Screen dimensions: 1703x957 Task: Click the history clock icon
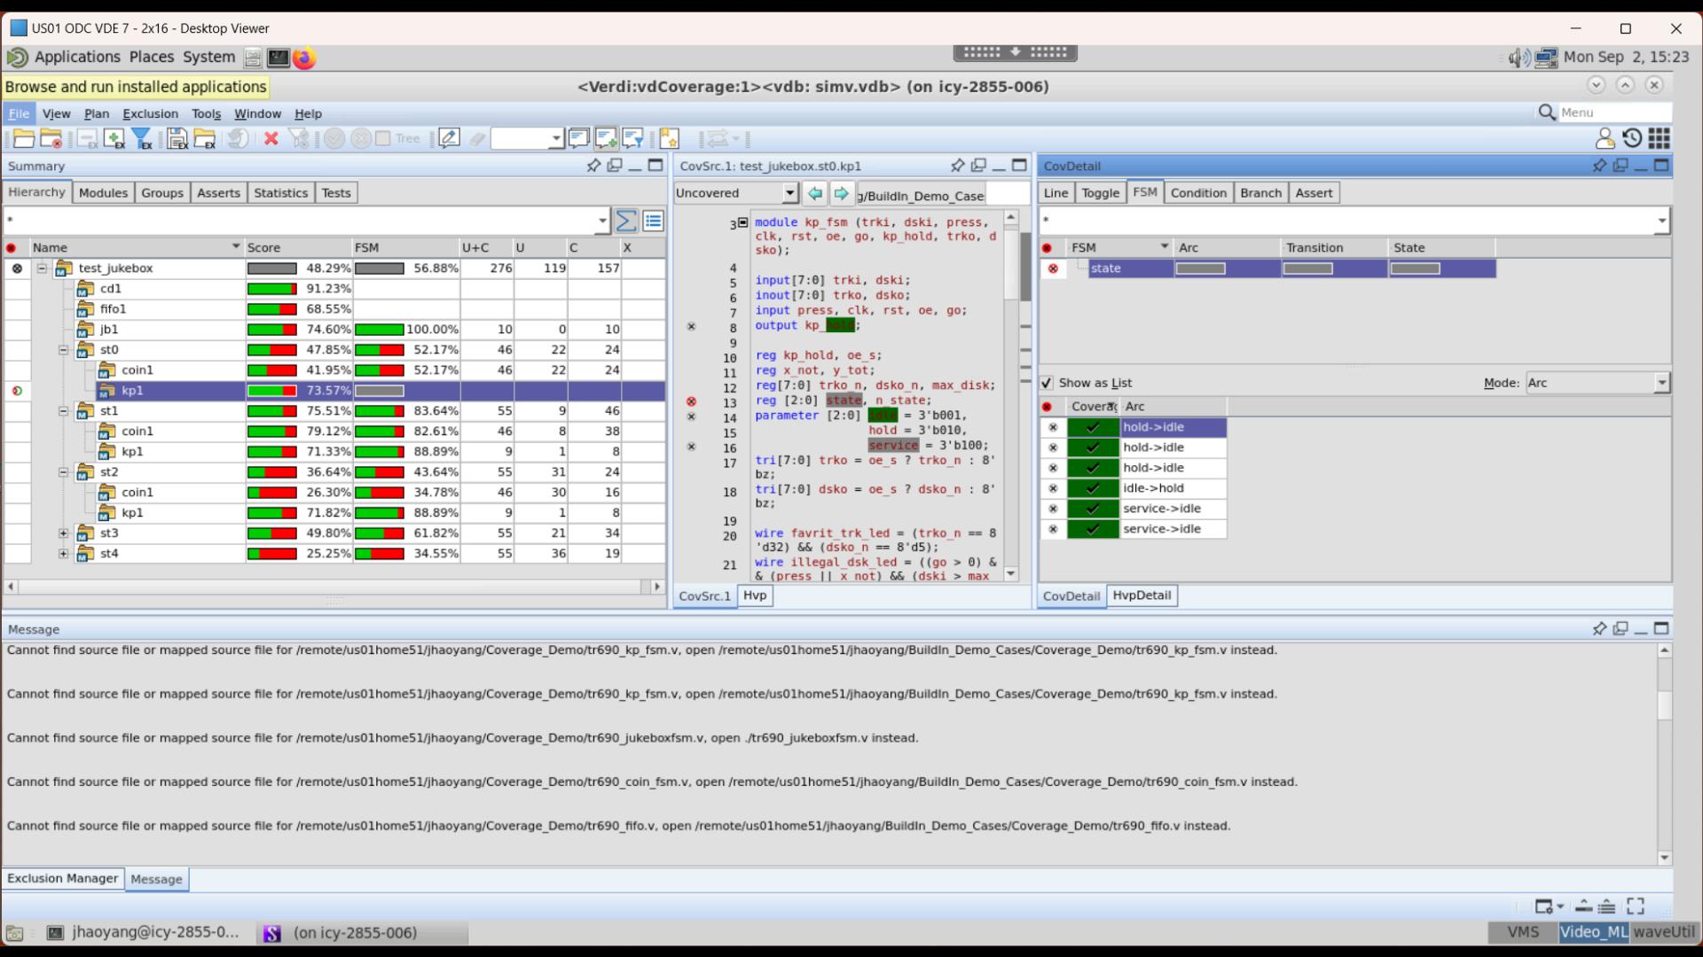pyautogui.click(x=1632, y=138)
